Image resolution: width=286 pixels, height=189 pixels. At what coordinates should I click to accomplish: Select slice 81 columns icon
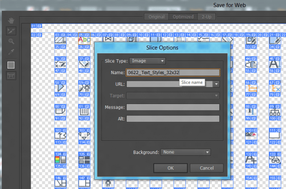(84, 112)
